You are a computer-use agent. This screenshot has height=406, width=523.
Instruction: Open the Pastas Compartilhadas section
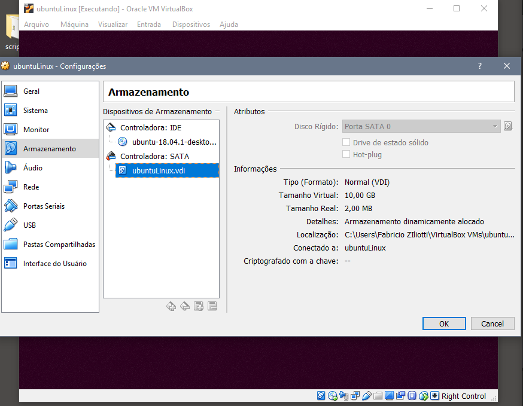50,245
